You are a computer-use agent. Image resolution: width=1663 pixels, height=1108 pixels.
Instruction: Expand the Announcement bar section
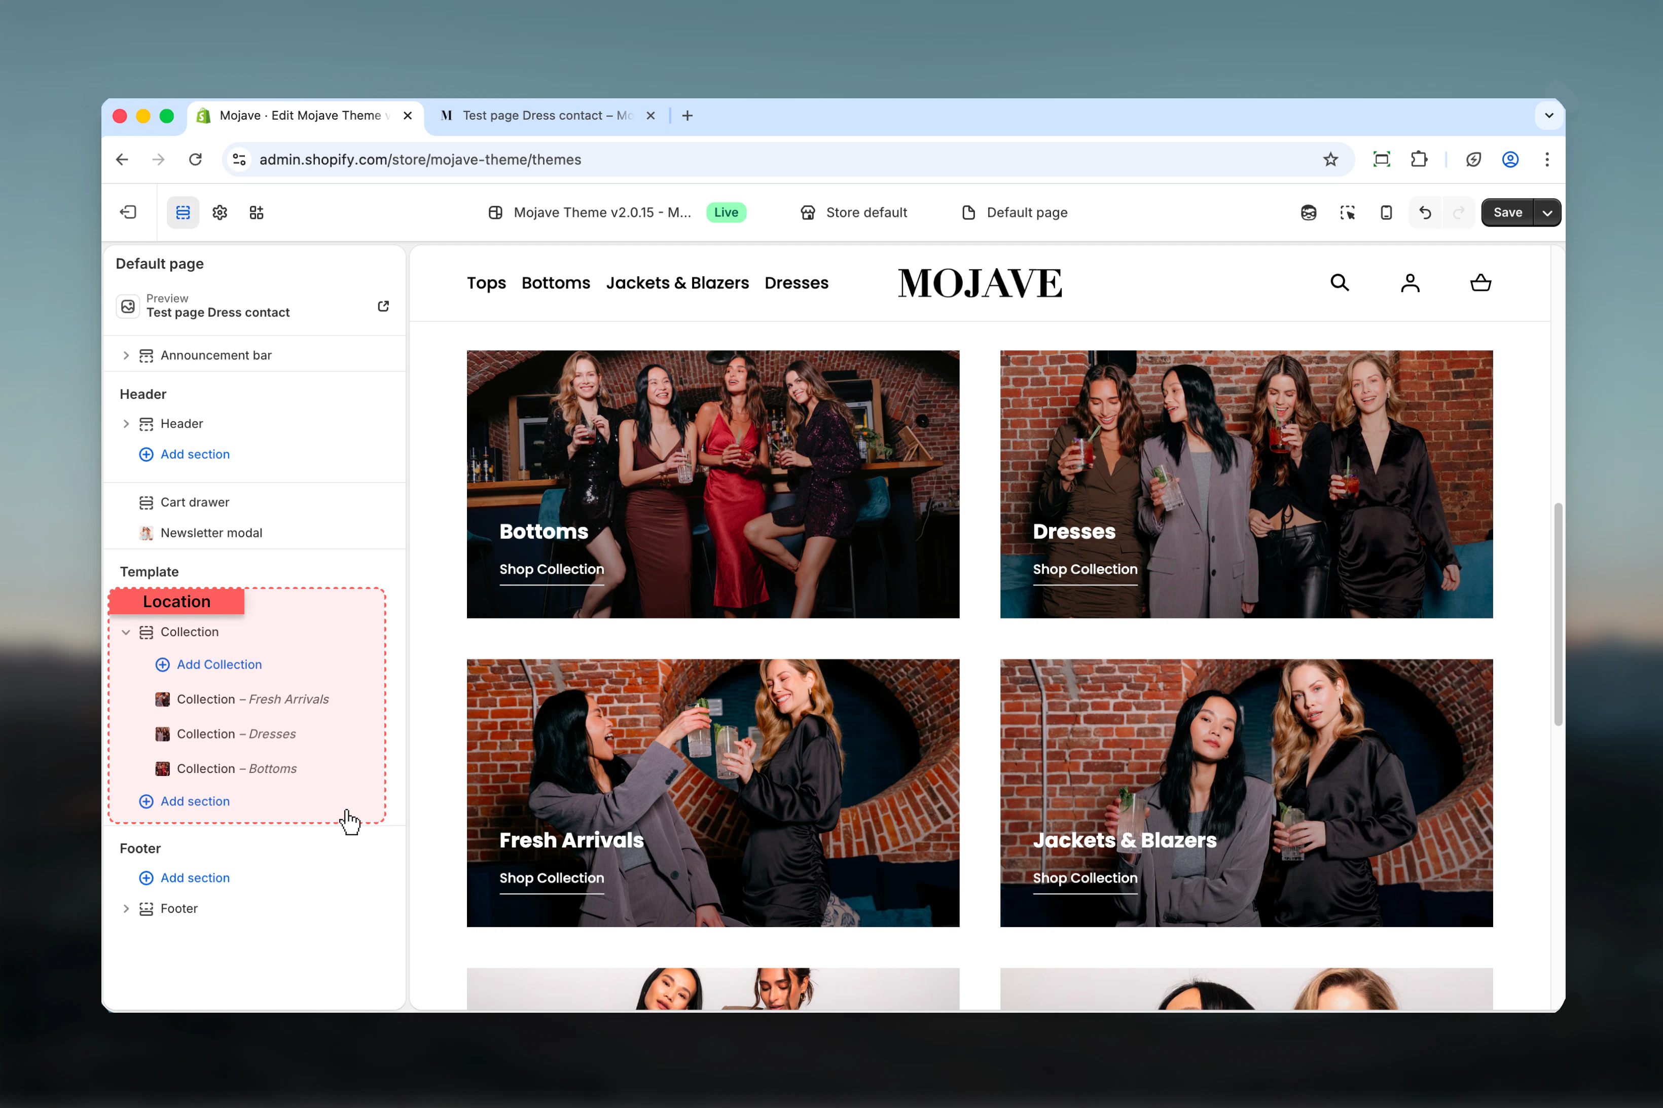tap(126, 355)
